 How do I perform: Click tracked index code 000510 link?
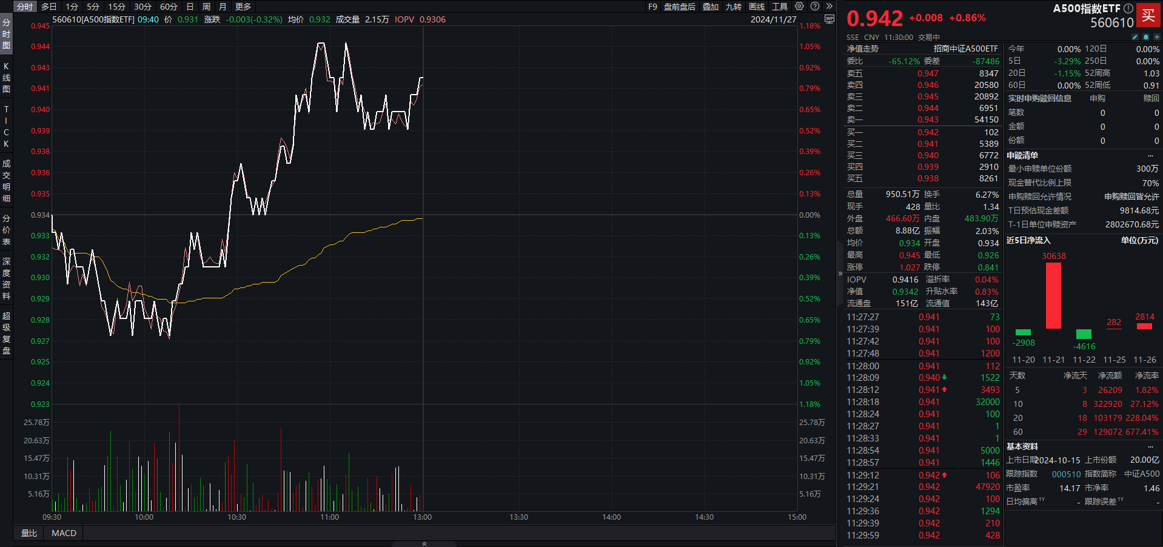coord(1066,474)
